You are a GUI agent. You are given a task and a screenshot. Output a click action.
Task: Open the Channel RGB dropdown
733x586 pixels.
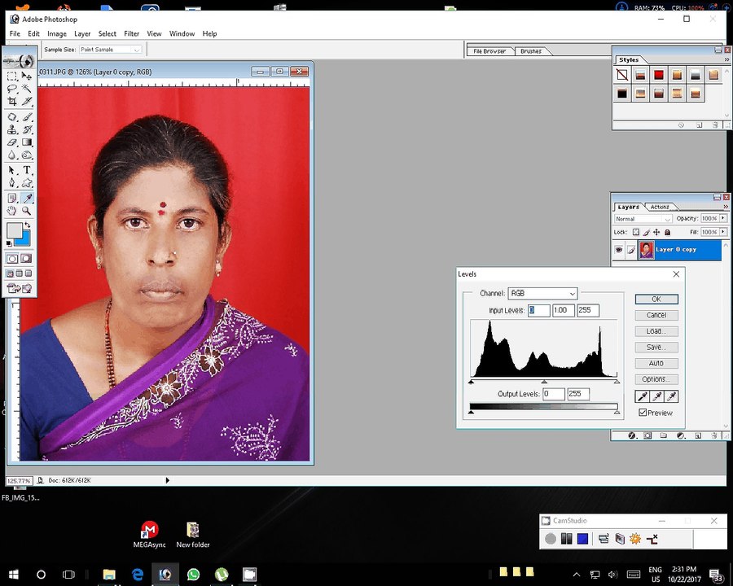pyautogui.click(x=542, y=294)
